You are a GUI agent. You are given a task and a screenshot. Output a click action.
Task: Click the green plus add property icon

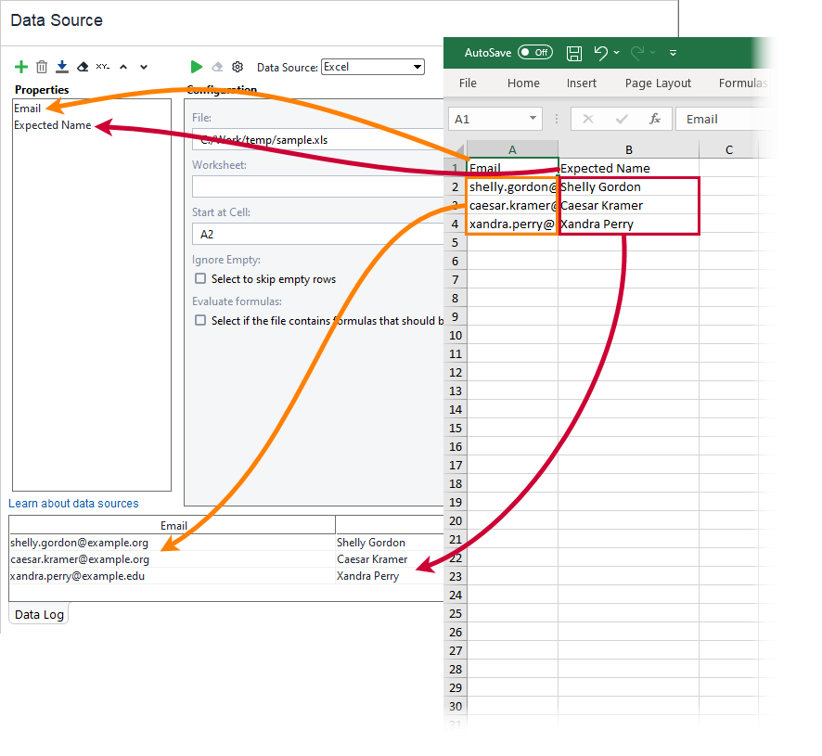[x=21, y=67]
